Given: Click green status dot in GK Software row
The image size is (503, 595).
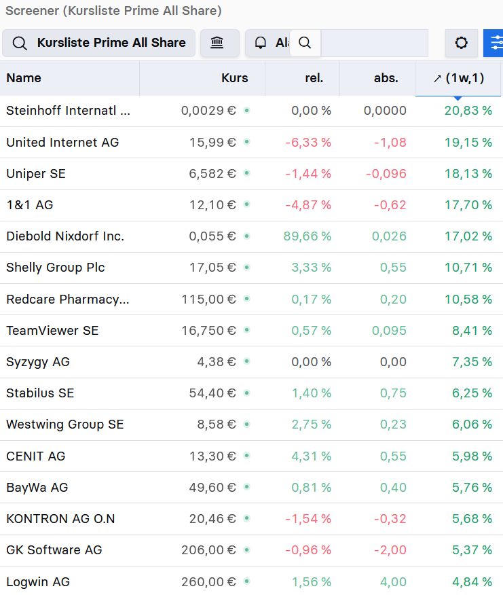Looking at the screenshot, I should tap(246, 550).
